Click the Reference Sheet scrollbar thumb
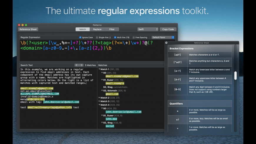The width and height of the screenshot is (256, 144). point(235,76)
